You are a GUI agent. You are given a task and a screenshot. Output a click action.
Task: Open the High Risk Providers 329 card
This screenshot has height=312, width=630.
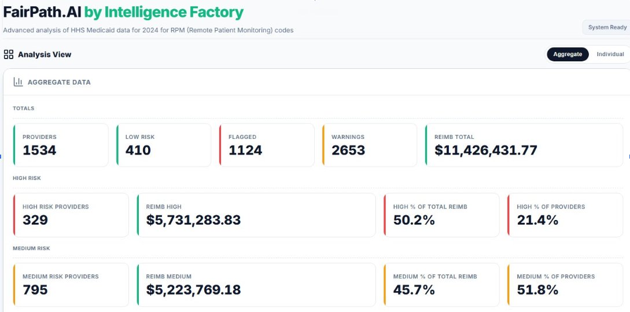pos(71,215)
